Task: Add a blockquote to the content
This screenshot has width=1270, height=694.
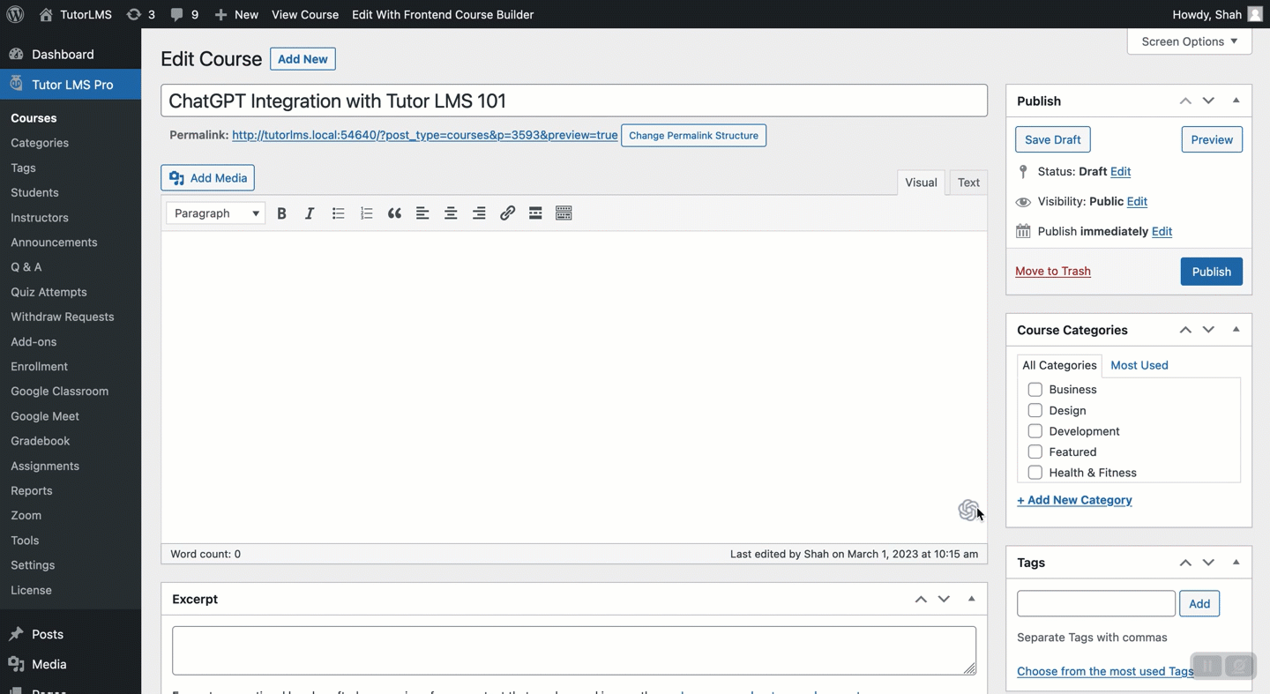Action: (x=394, y=213)
